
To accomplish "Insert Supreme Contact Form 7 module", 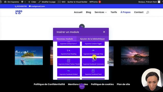I will [69, 44].
